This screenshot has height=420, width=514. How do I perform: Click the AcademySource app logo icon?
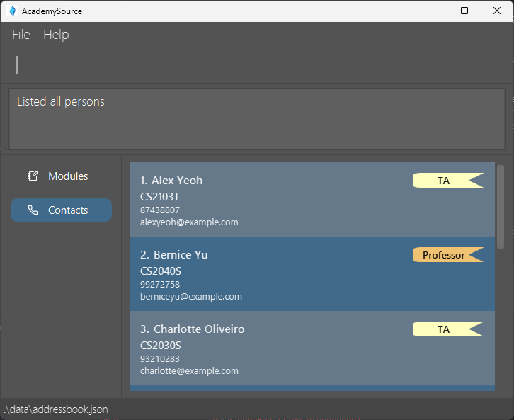tap(11, 11)
